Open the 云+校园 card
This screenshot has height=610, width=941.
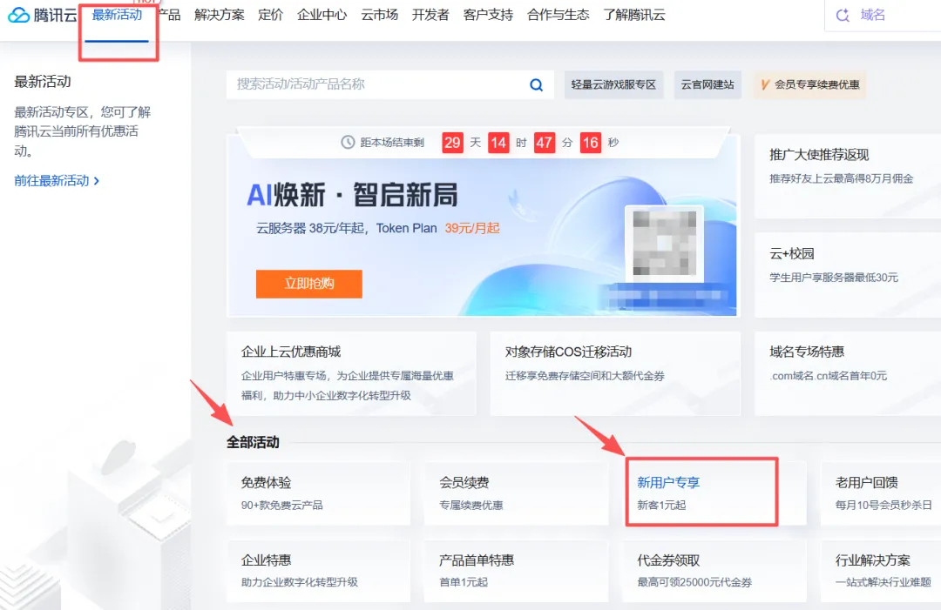(848, 275)
